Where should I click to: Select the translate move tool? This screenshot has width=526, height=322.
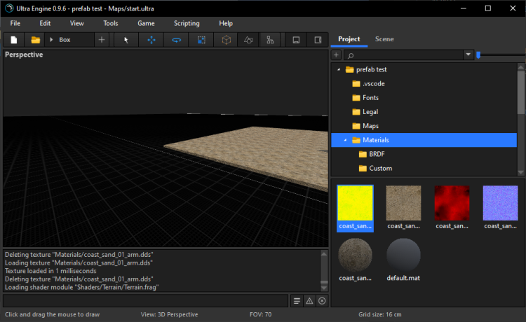tap(151, 40)
